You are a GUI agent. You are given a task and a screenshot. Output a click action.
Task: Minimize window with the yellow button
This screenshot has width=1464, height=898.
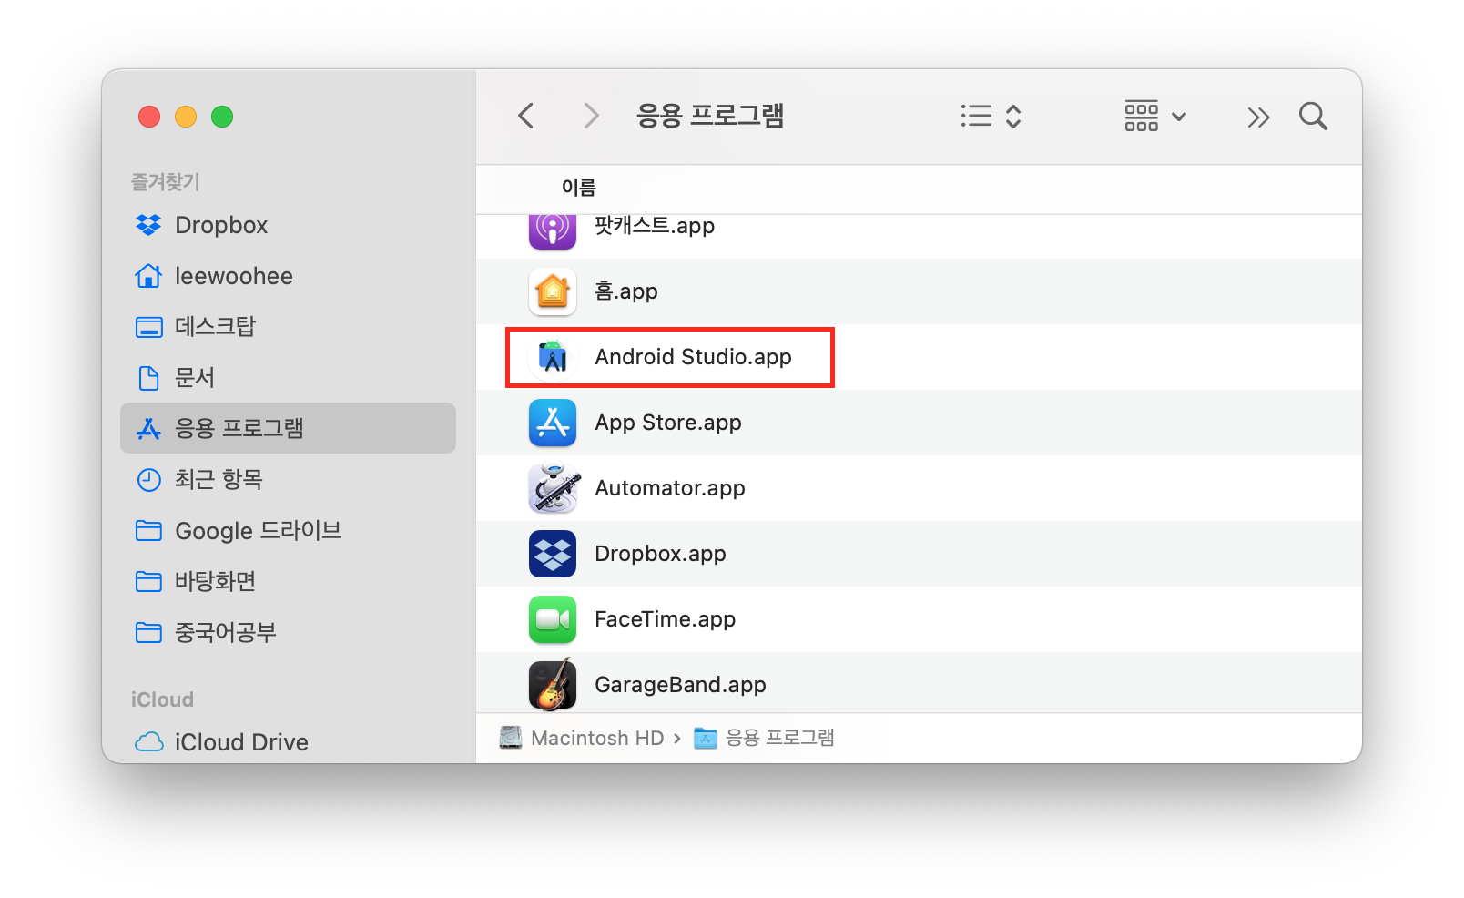coord(186,117)
